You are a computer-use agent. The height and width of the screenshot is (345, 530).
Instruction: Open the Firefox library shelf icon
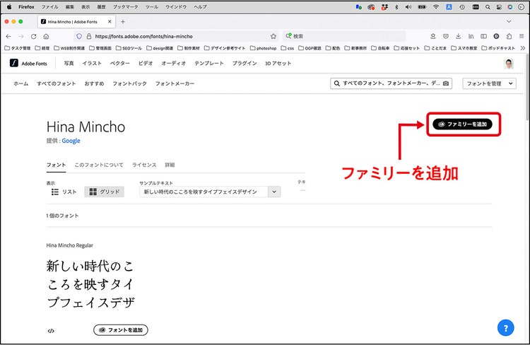point(471,36)
